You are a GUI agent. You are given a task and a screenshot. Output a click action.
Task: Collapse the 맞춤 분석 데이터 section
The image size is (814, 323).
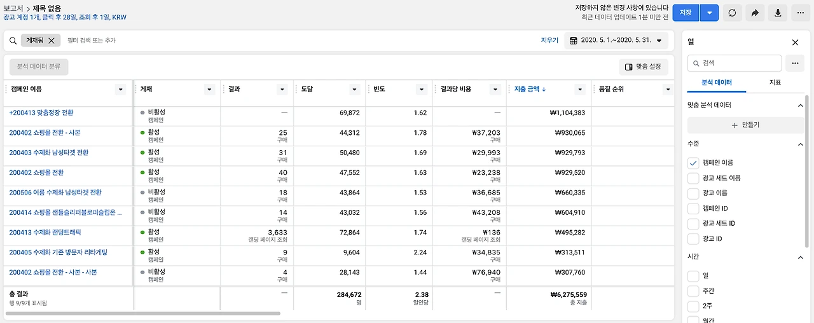pos(800,106)
